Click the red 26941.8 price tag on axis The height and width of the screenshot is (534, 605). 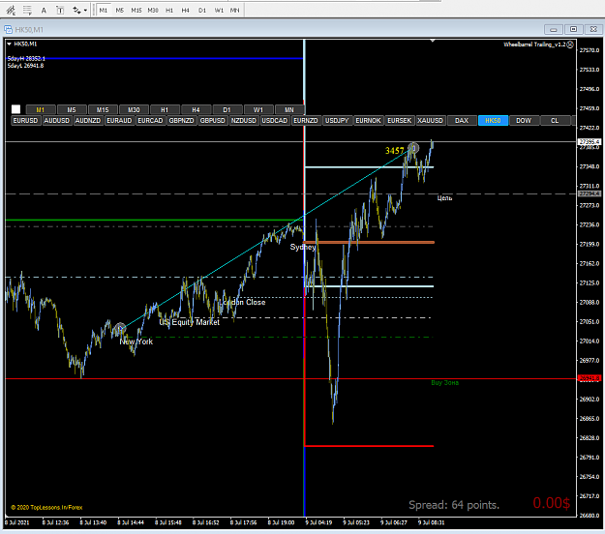click(x=590, y=378)
